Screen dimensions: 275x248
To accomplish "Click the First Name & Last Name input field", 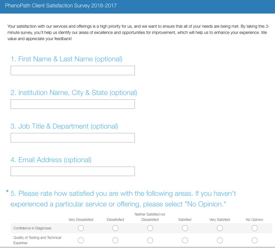I will click(73, 70).
